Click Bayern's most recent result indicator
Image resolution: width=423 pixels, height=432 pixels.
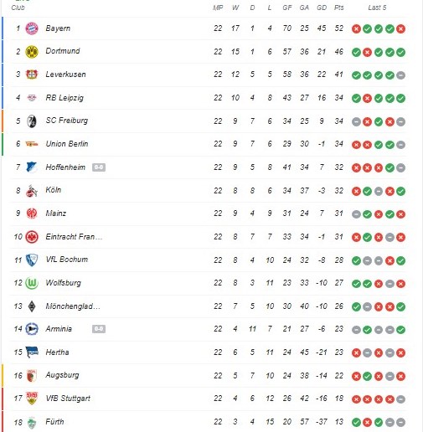(x=400, y=28)
